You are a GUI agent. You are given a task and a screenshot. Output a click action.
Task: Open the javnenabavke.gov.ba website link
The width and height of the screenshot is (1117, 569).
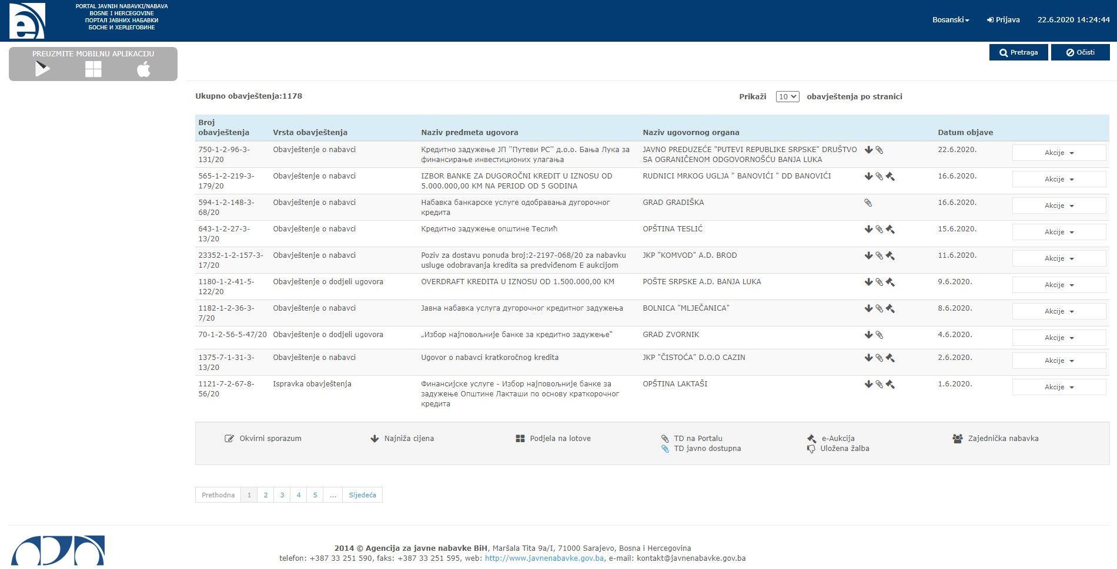point(544,558)
